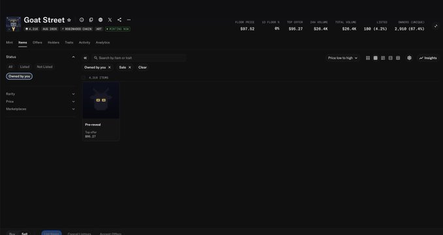Toggle the 'Owned by you' status pill

pyautogui.click(x=19, y=76)
